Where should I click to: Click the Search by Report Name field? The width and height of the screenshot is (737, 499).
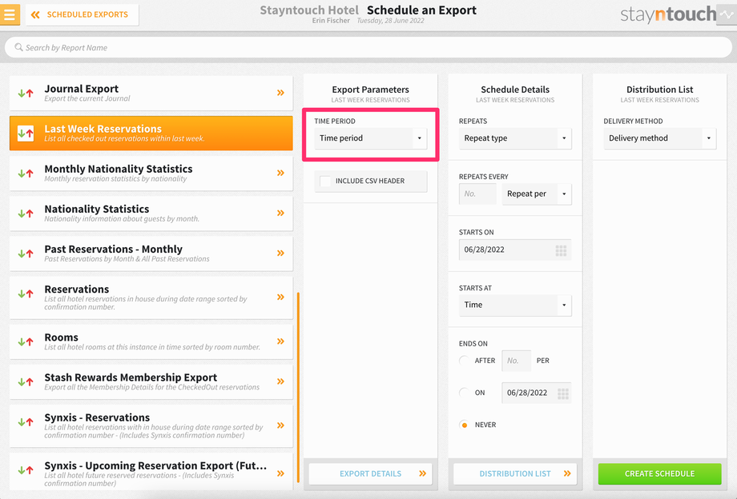click(x=368, y=47)
